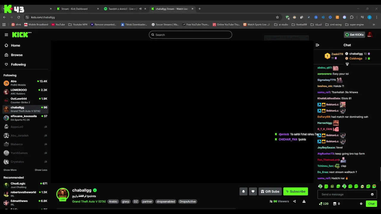Open sifouane_koussaila channel
Screen dimensions: 381x214
tap(25, 118)
